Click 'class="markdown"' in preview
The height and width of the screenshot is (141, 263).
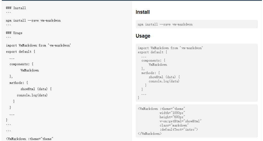coord(174,125)
